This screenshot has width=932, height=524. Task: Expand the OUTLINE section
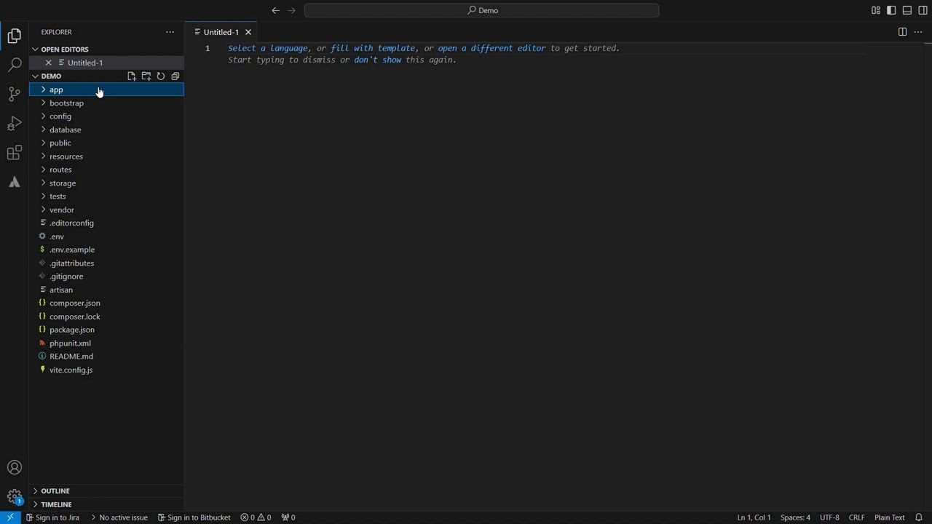(x=106, y=491)
